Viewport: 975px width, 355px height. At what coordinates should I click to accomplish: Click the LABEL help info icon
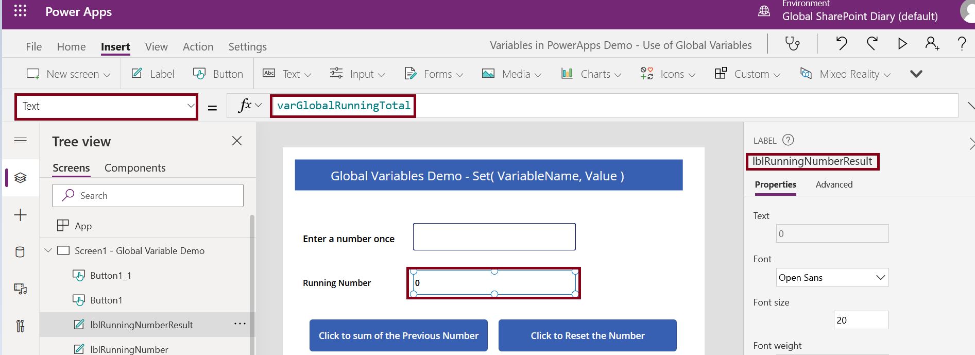click(x=788, y=140)
